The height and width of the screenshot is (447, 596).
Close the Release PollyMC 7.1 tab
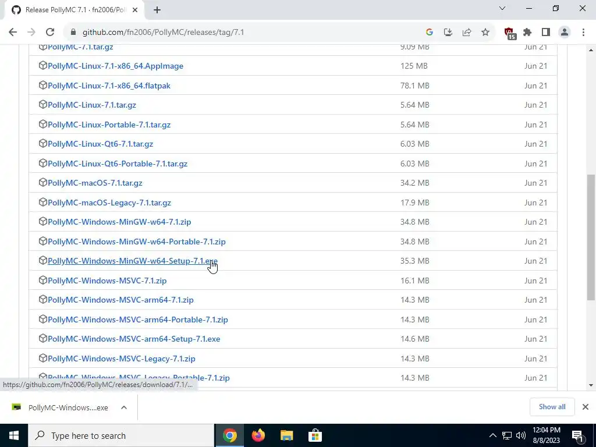(135, 10)
